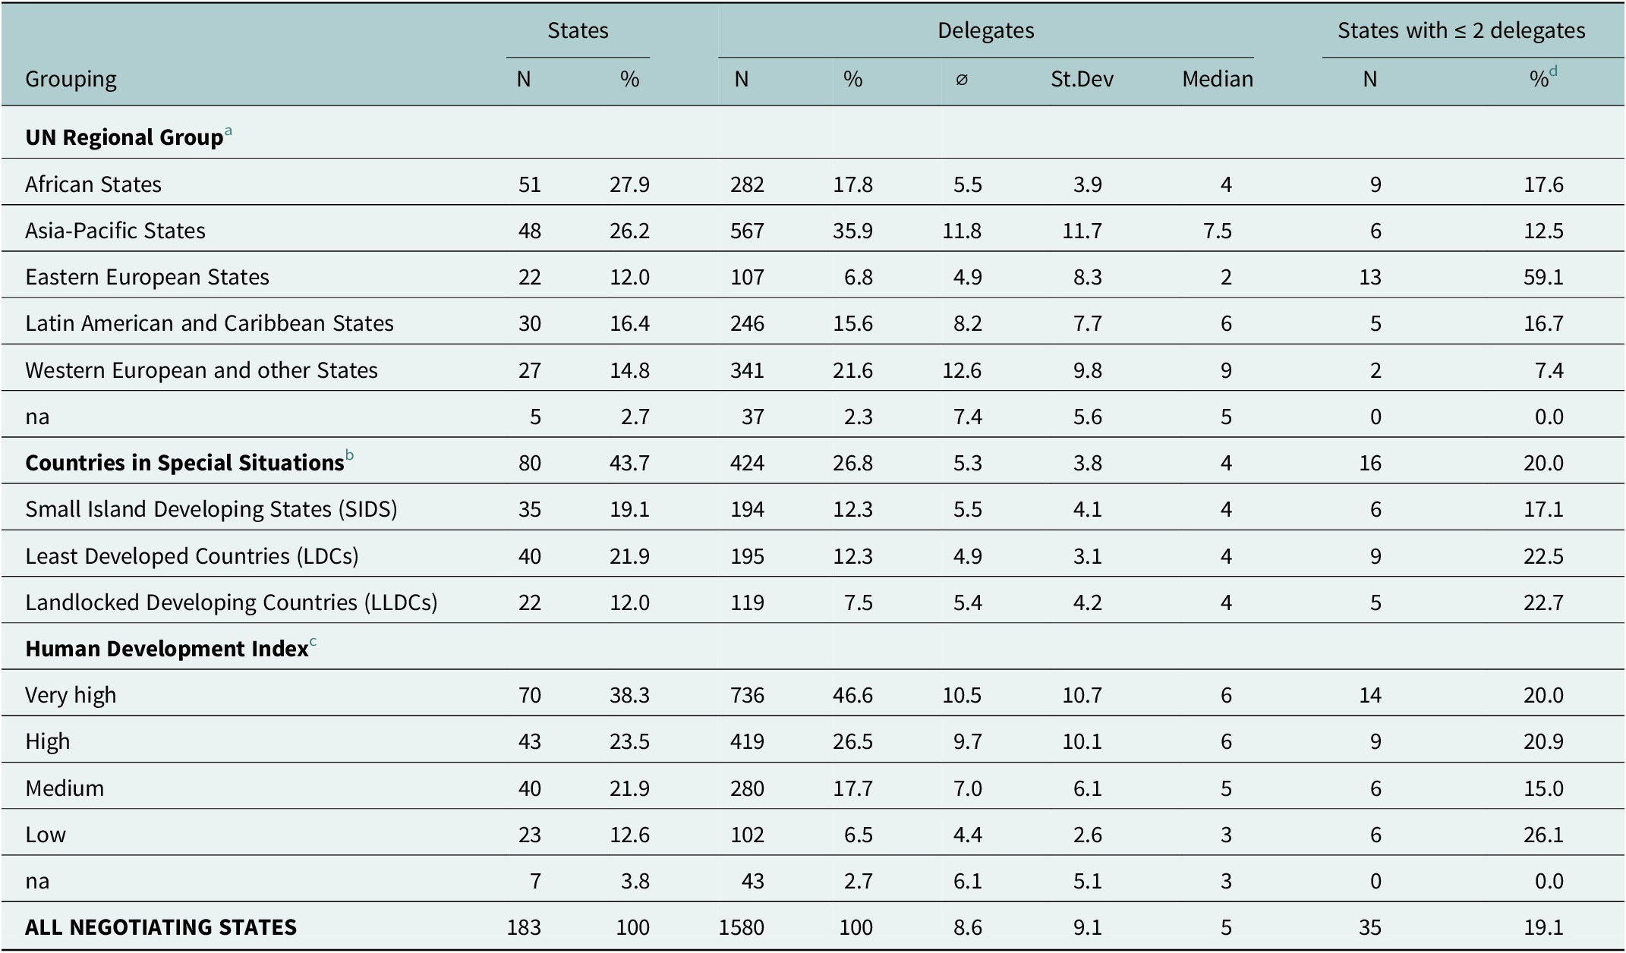Viewport: 1626px width, 953px height.
Task: Click the States header group
Action: point(578,30)
